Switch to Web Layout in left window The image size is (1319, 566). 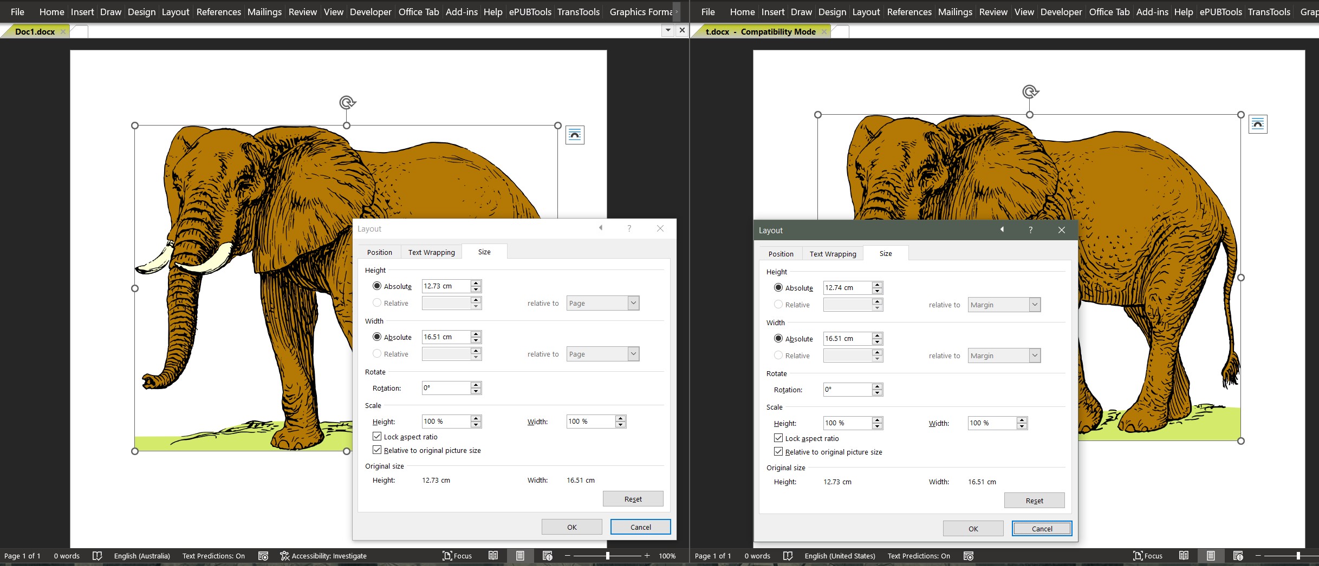coord(547,556)
